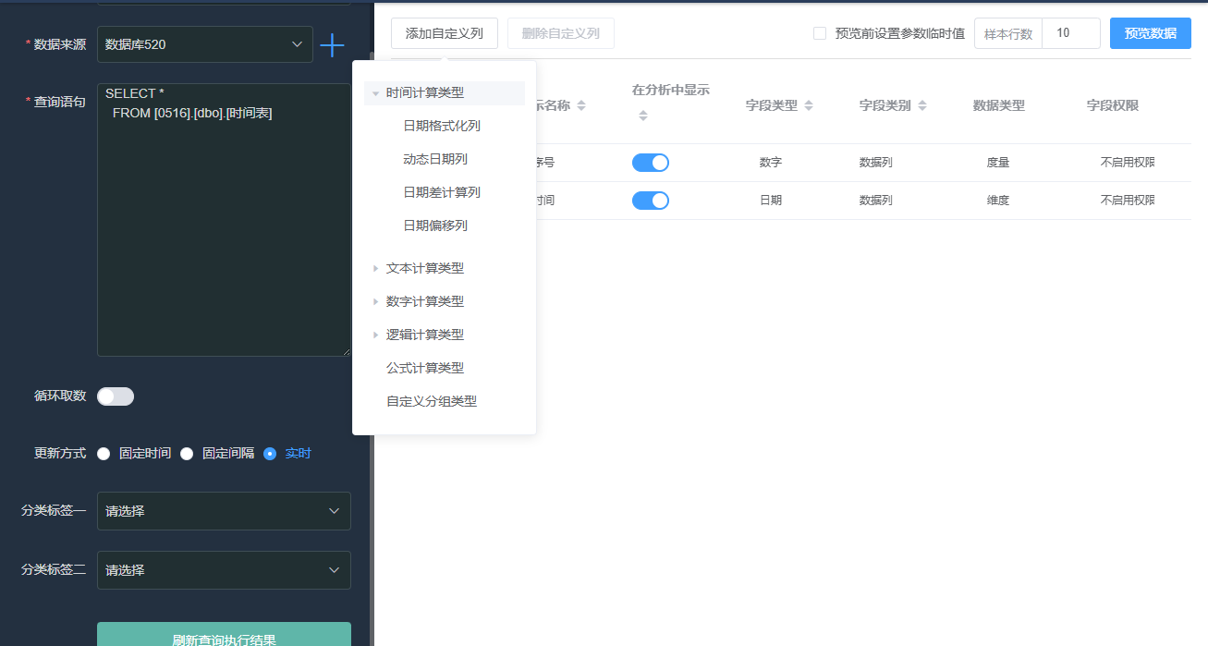Sort by the 字段类型 column arrows
The width and height of the screenshot is (1208, 646).
coord(809,106)
